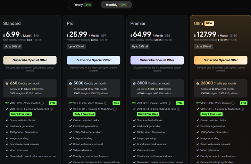This screenshot has width=251, height=164.
Task: Click info icon beside Pro plan Element AI Multi-Shot
Action: [x=115, y=109]
